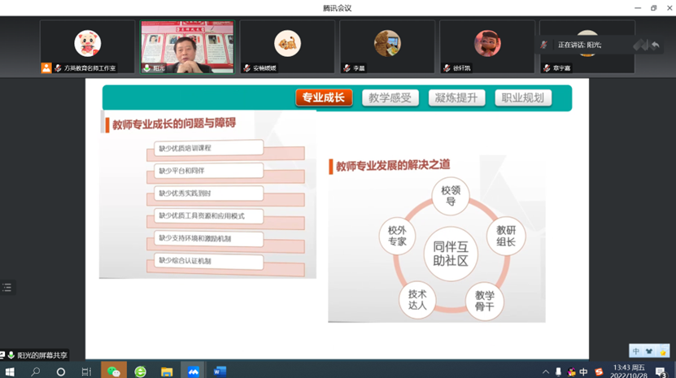Select 阳光's video thumbnail
676x378 pixels.
click(187, 46)
